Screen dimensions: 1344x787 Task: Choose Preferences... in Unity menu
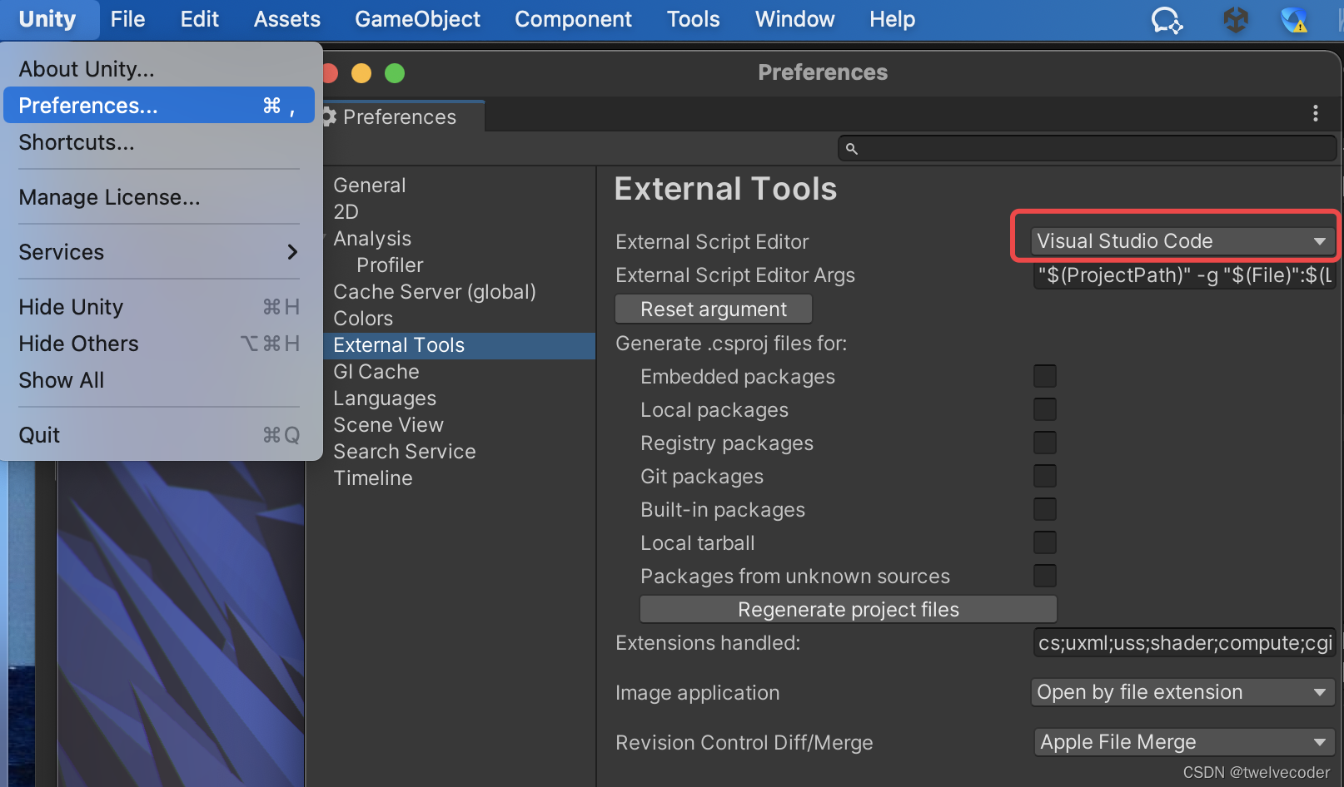159,106
